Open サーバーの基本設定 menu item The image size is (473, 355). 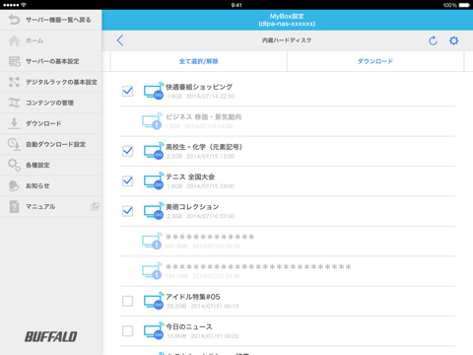click(51, 61)
